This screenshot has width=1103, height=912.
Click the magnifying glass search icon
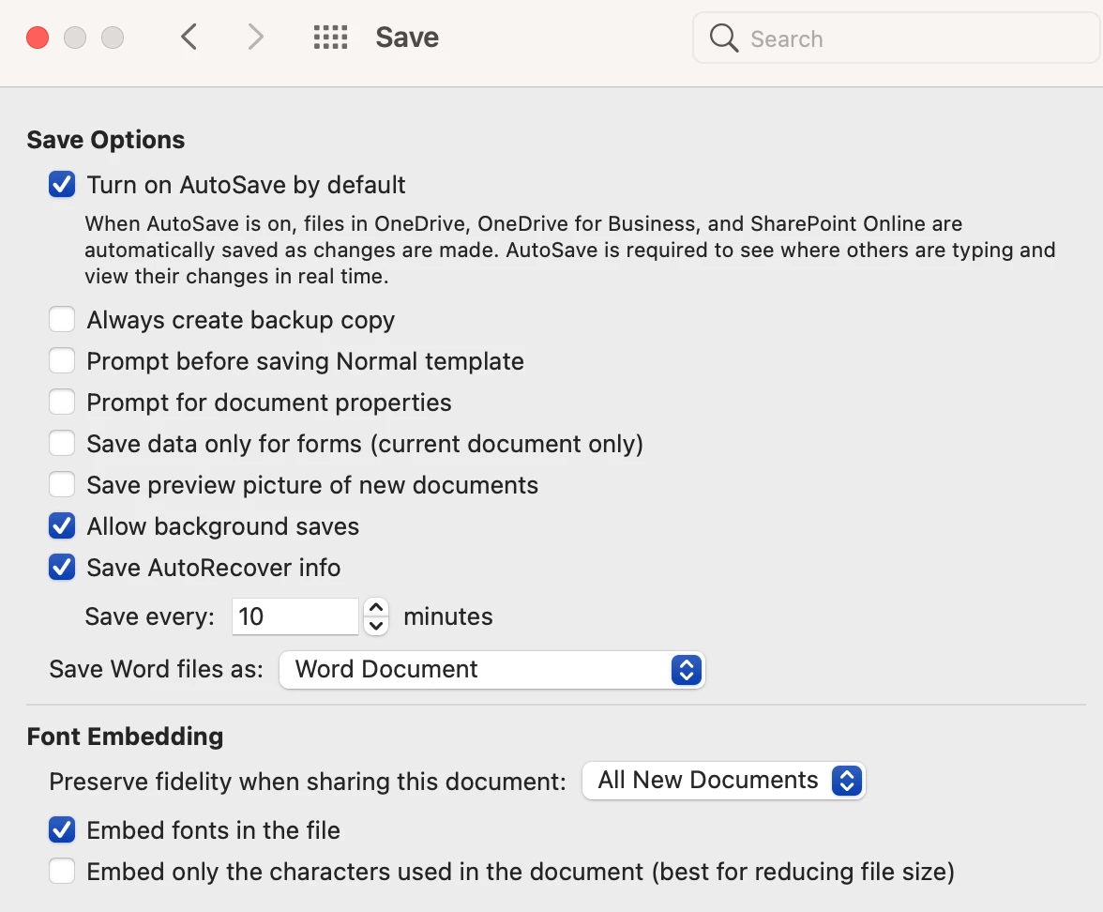724,38
